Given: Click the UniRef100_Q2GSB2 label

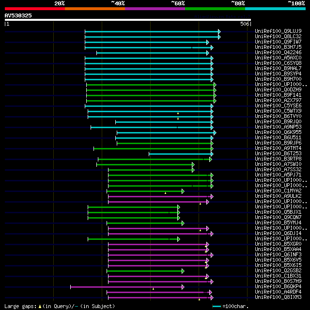Looking at the screenshot, I should point(278,271).
